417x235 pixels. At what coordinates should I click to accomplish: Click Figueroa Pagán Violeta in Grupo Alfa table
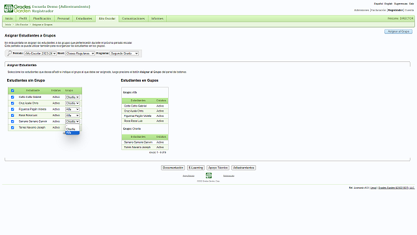point(137,116)
